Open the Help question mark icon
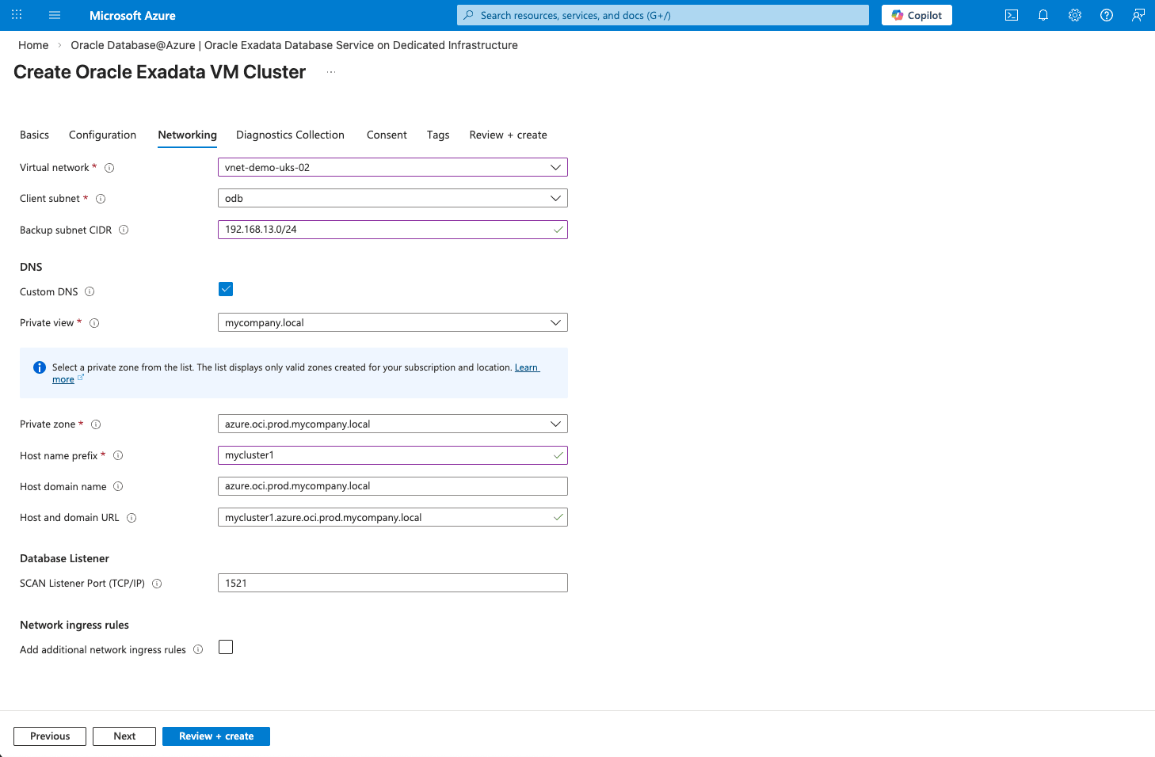 point(1106,14)
